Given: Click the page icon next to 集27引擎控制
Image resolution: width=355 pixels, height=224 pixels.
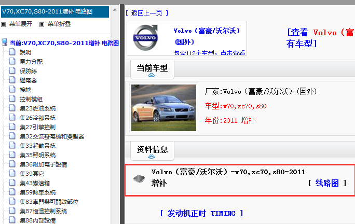Looking at the screenshot, I should (x=12, y=127).
